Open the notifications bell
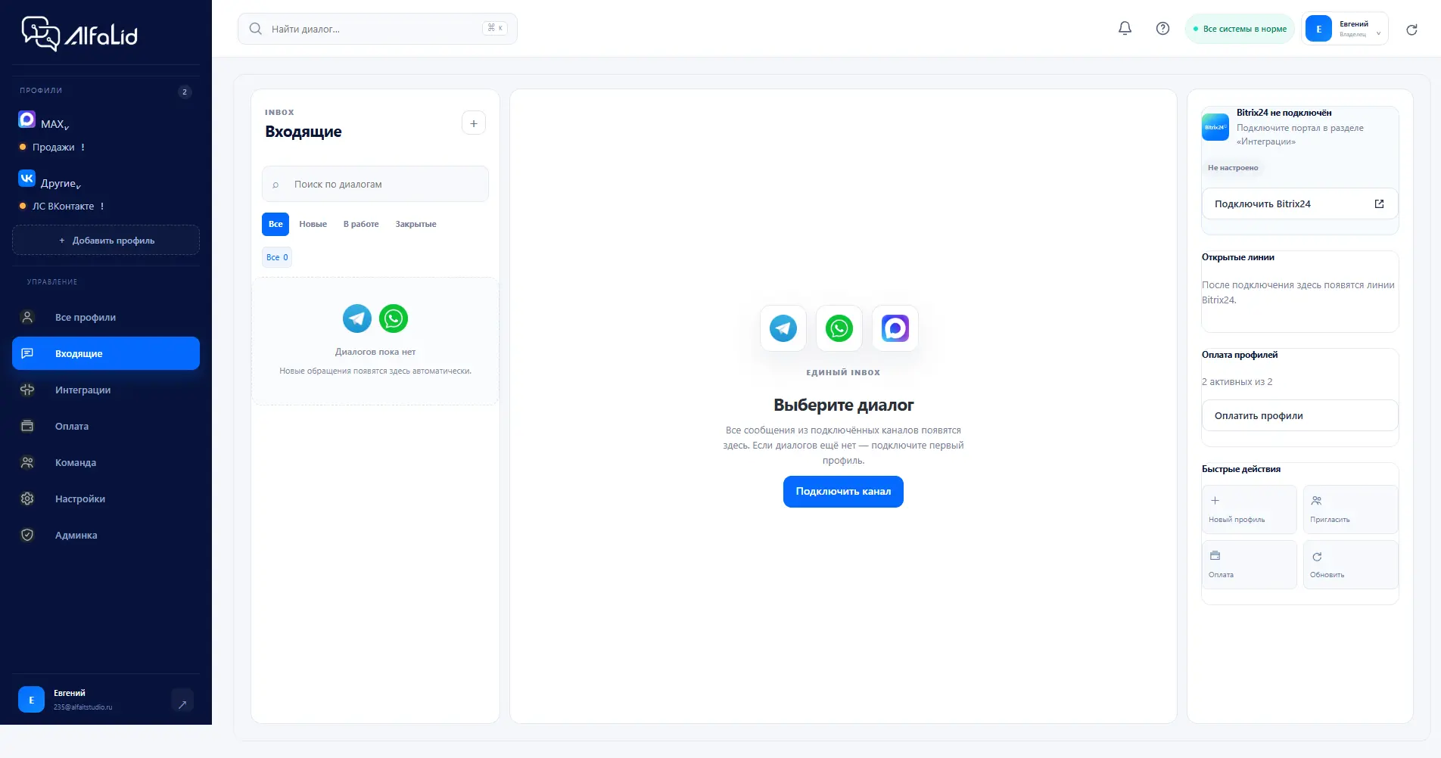 1125,28
